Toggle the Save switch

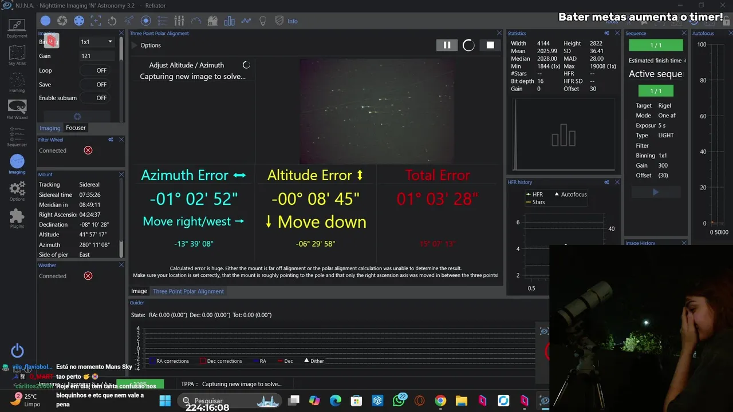94,84
